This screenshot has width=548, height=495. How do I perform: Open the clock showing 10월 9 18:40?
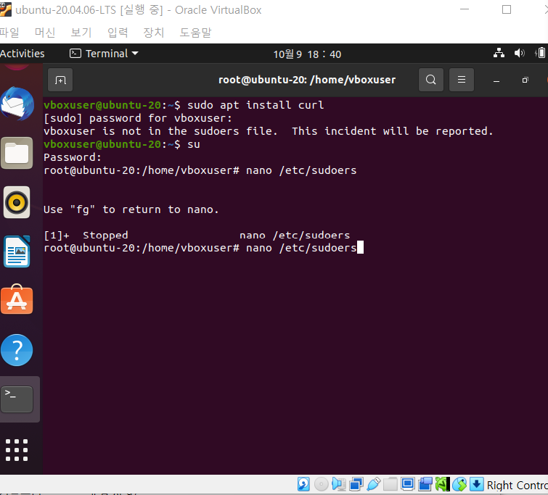[307, 54]
